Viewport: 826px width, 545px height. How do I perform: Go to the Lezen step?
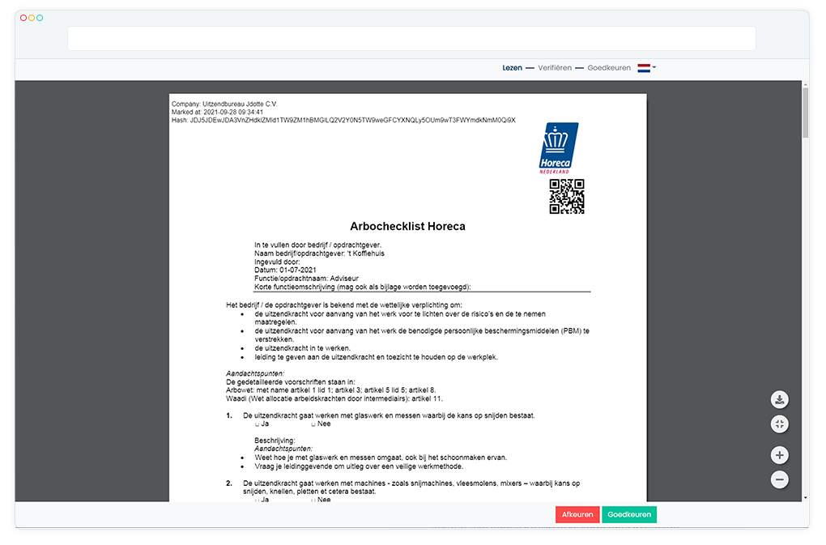pyautogui.click(x=512, y=68)
